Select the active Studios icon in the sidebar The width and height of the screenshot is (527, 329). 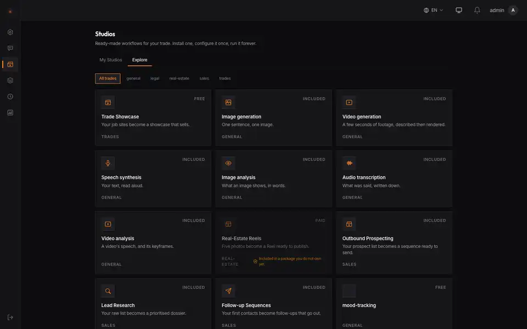(10, 65)
